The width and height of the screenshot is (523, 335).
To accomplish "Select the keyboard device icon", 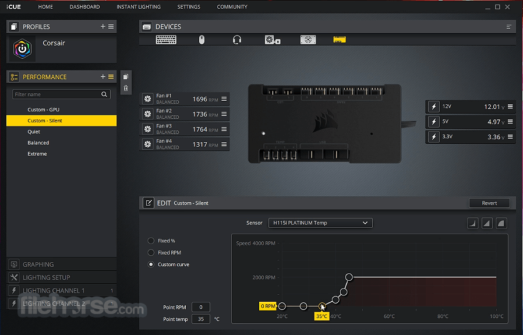I will 166,40.
